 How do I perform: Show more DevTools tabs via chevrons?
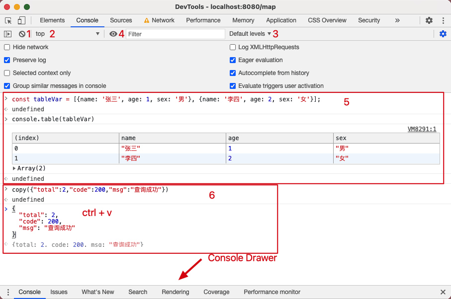(397, 20)
